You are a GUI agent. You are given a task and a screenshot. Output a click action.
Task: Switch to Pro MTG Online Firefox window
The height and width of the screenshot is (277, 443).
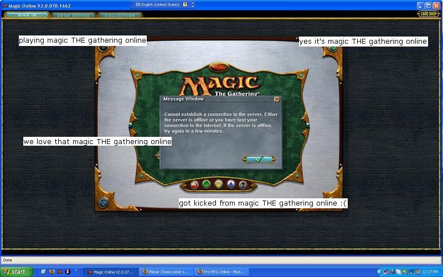click(222, 272)
